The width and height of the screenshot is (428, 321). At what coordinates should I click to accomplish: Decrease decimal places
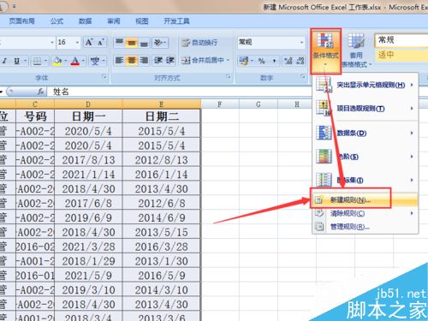300,61
